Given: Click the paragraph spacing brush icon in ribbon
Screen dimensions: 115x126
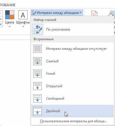Looking at the screenshot, I should [34, 13].
